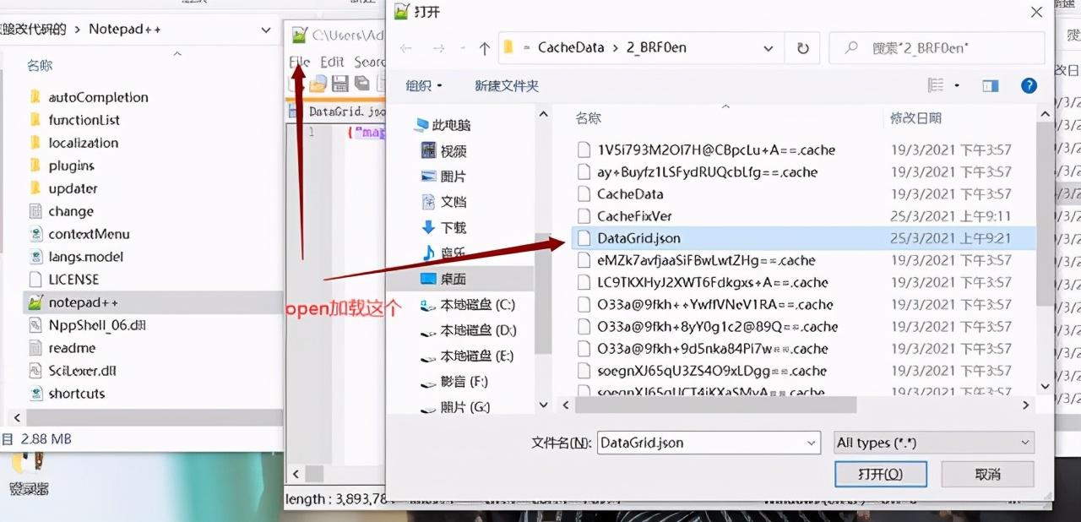Click the 打开(O) button

881,474
